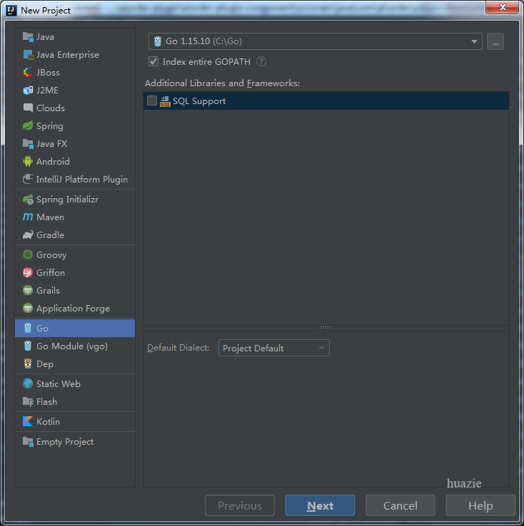Click the Empty Project folder icon
Viewport: 524px width, 526px height.
pos(28,441)
